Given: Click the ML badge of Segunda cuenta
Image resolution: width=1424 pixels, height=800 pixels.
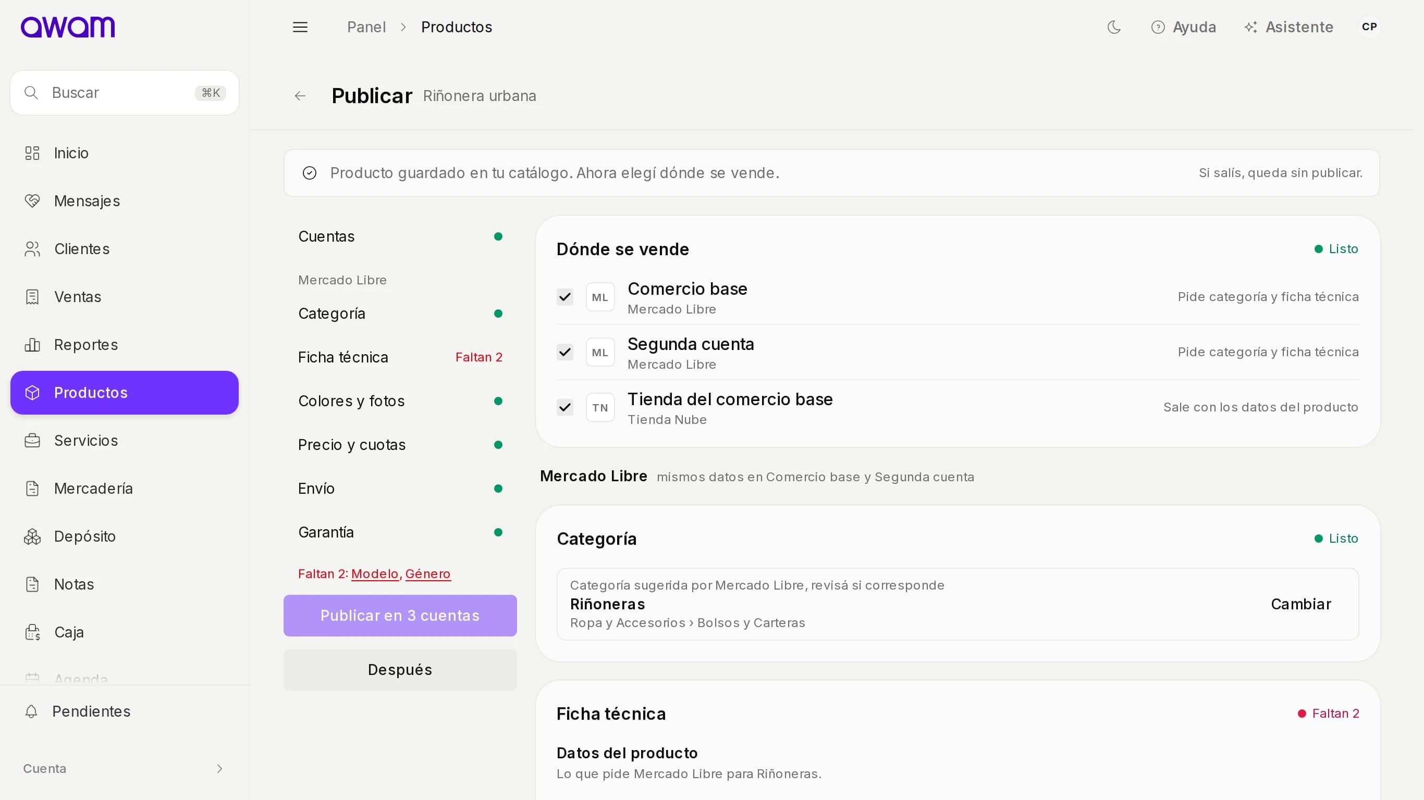Looking at the screenshot, I should pos(600,353).
